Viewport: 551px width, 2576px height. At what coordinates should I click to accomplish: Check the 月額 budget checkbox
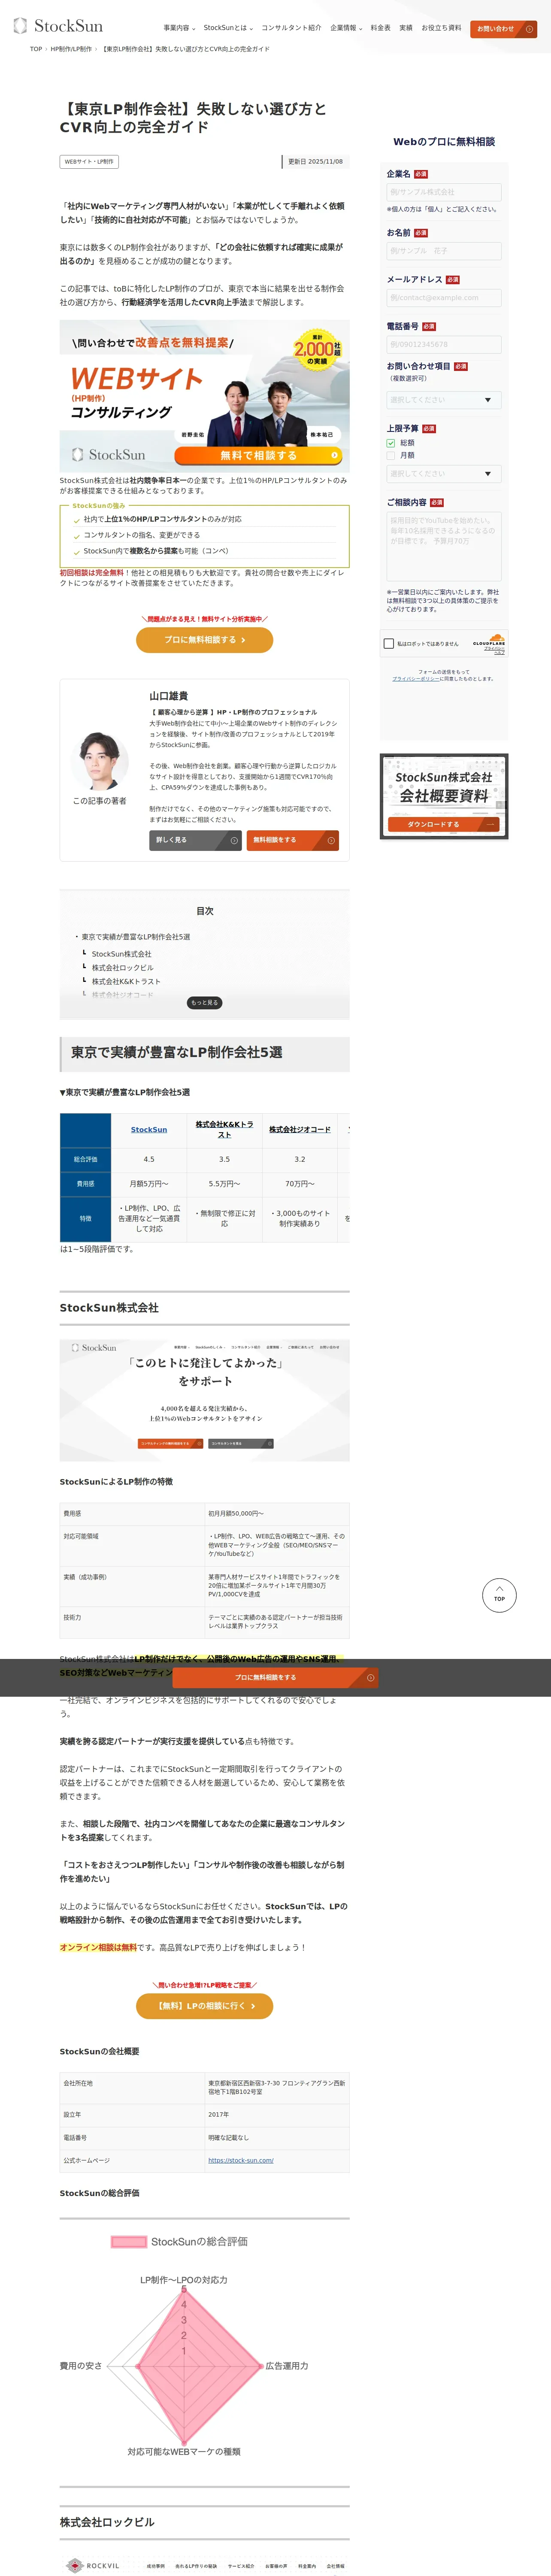pos(391,455)
